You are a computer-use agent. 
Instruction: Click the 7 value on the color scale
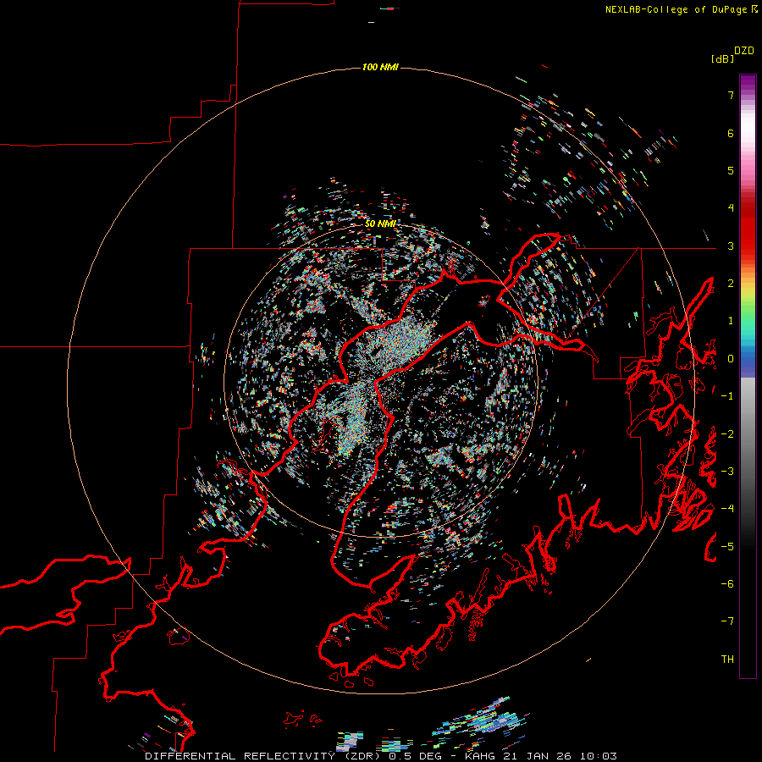pyautogui.click(x=731, y=95)
